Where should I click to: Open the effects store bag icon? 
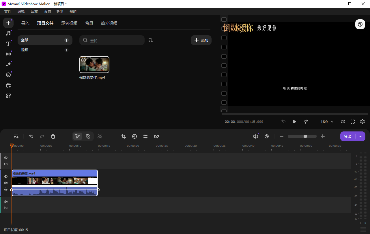8,85
